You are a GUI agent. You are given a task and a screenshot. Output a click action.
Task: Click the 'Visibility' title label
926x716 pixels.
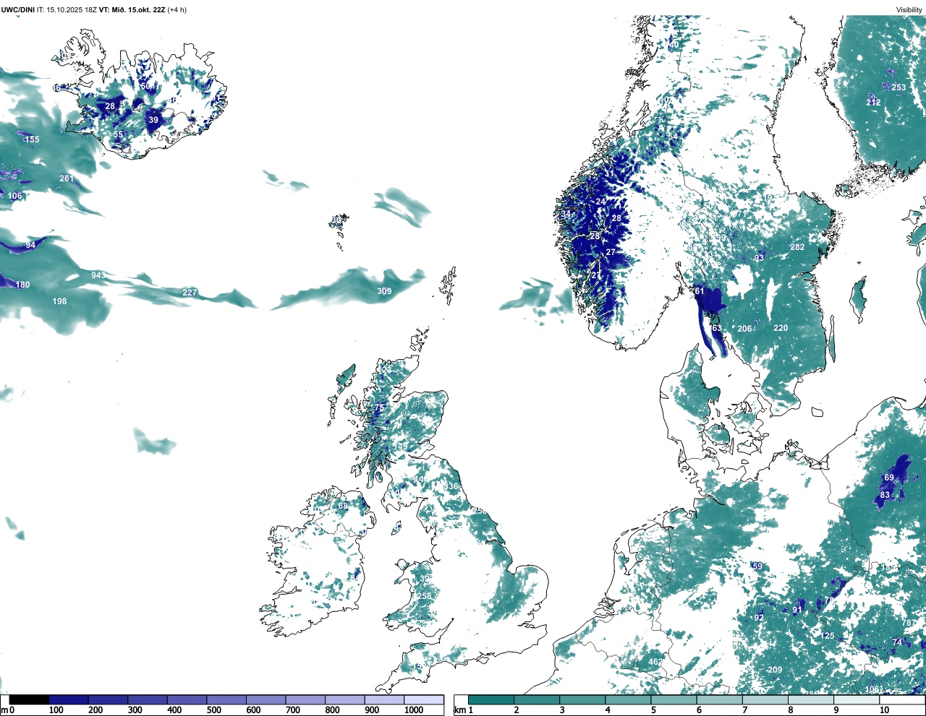pyautogui.click(x=909, y=9)
